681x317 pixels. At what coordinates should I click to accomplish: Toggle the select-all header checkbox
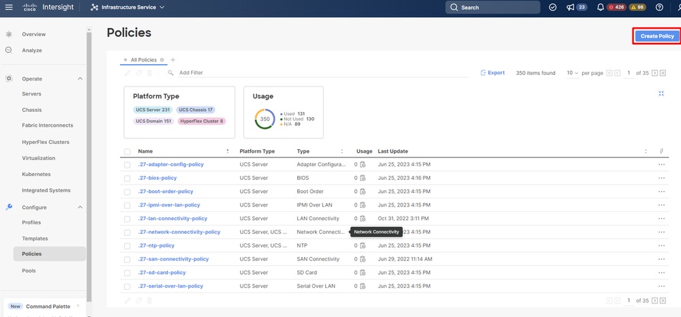coord(127,151)
